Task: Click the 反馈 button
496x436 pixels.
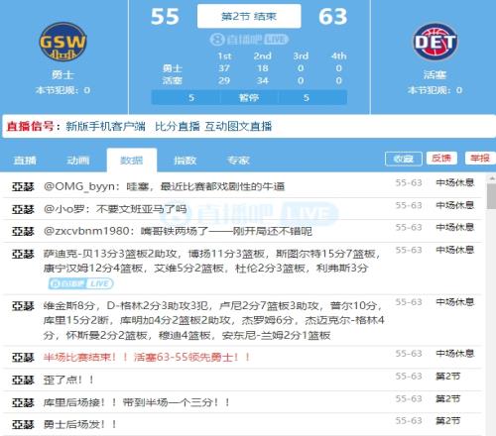Action: pyautogui.click(x=441, y=159)
